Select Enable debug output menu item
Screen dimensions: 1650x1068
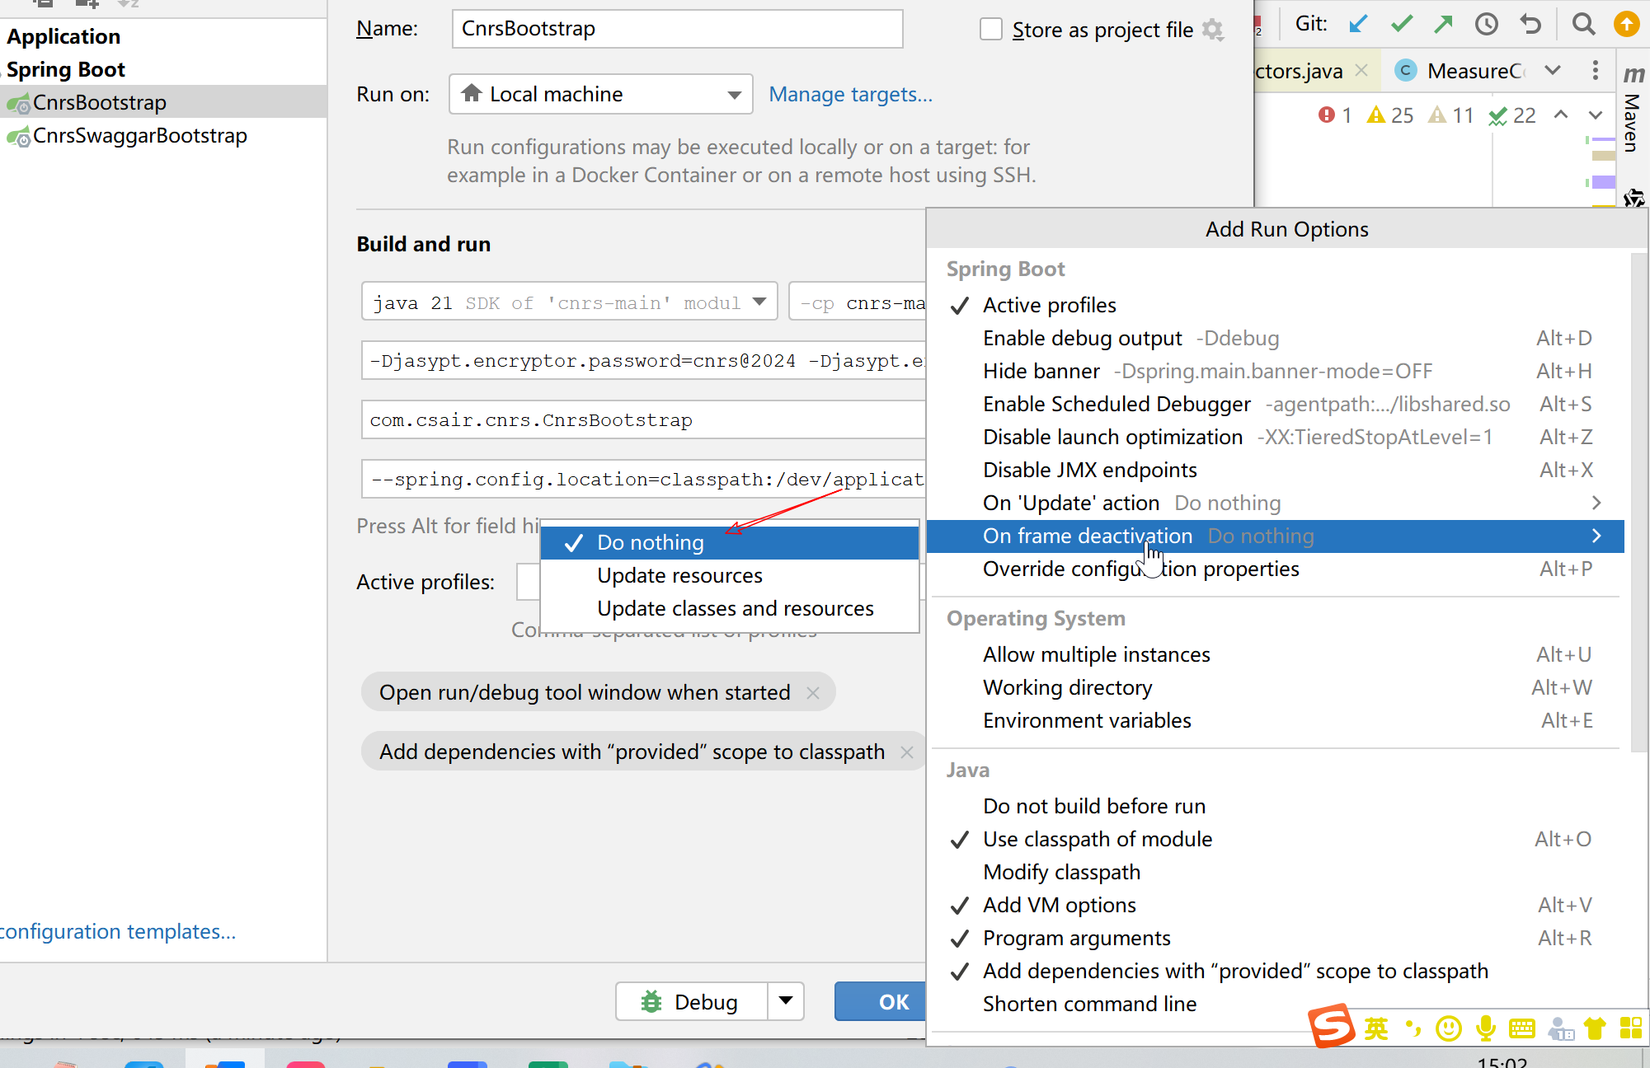[x=1082, y=338]
